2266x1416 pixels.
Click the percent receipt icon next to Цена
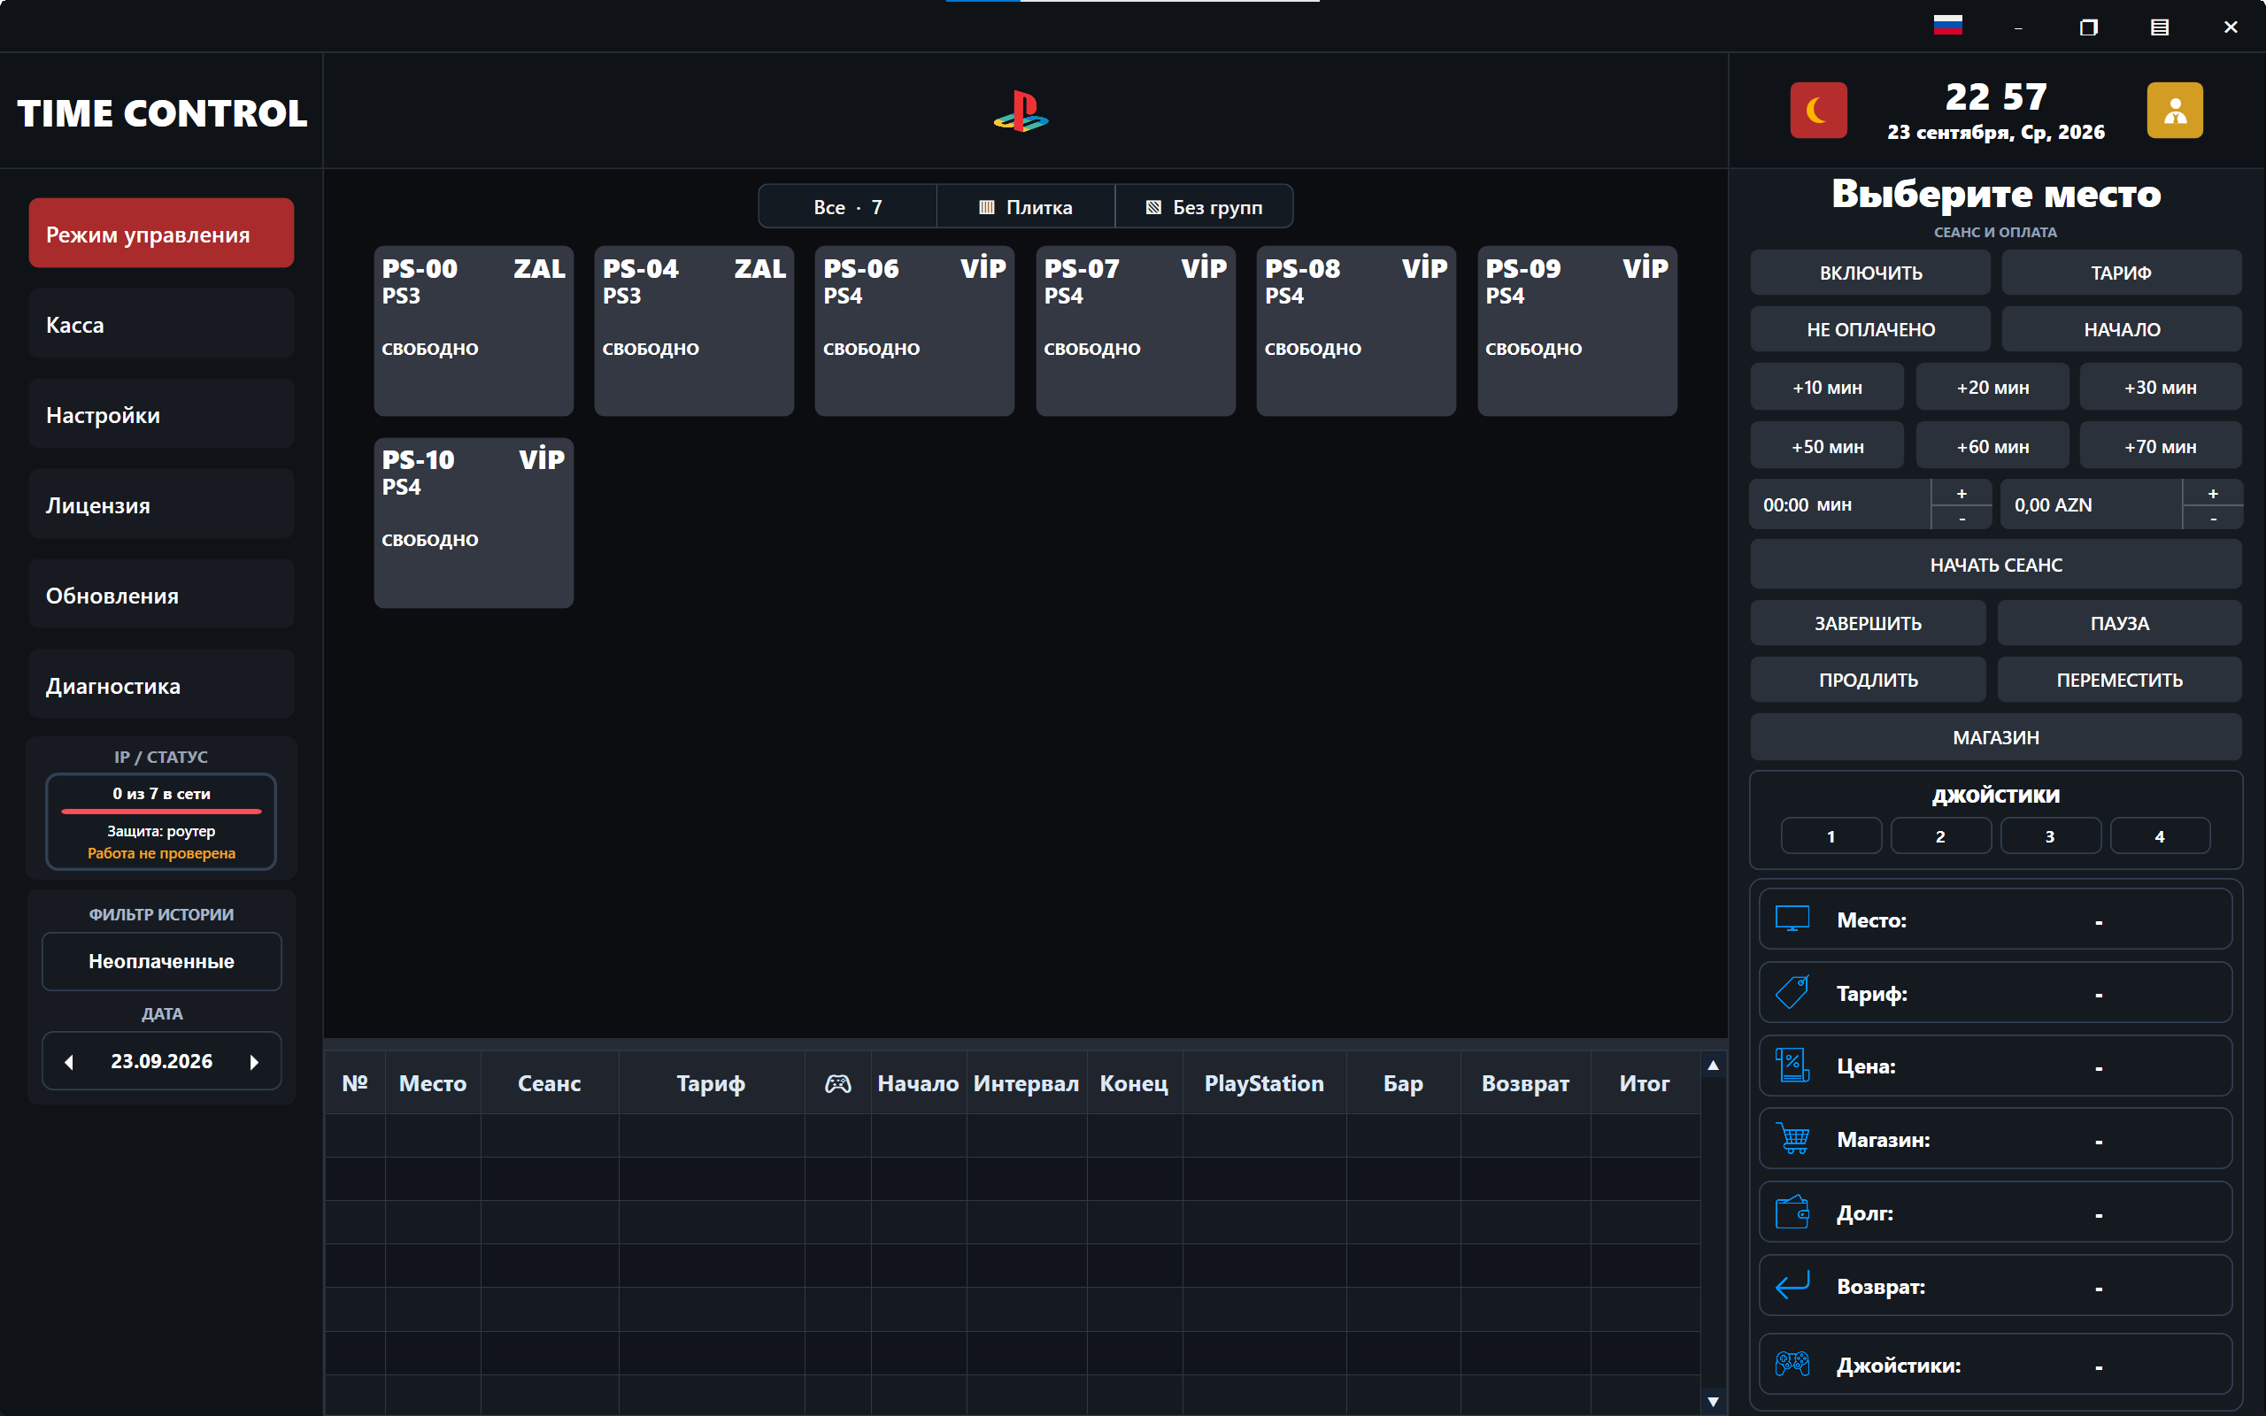[1792, 1066]
